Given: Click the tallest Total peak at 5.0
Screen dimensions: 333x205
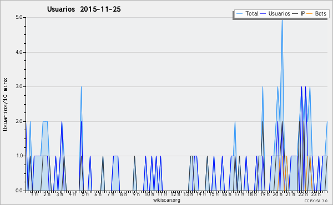Looking at the screenshot, I should tap(282, 20).
